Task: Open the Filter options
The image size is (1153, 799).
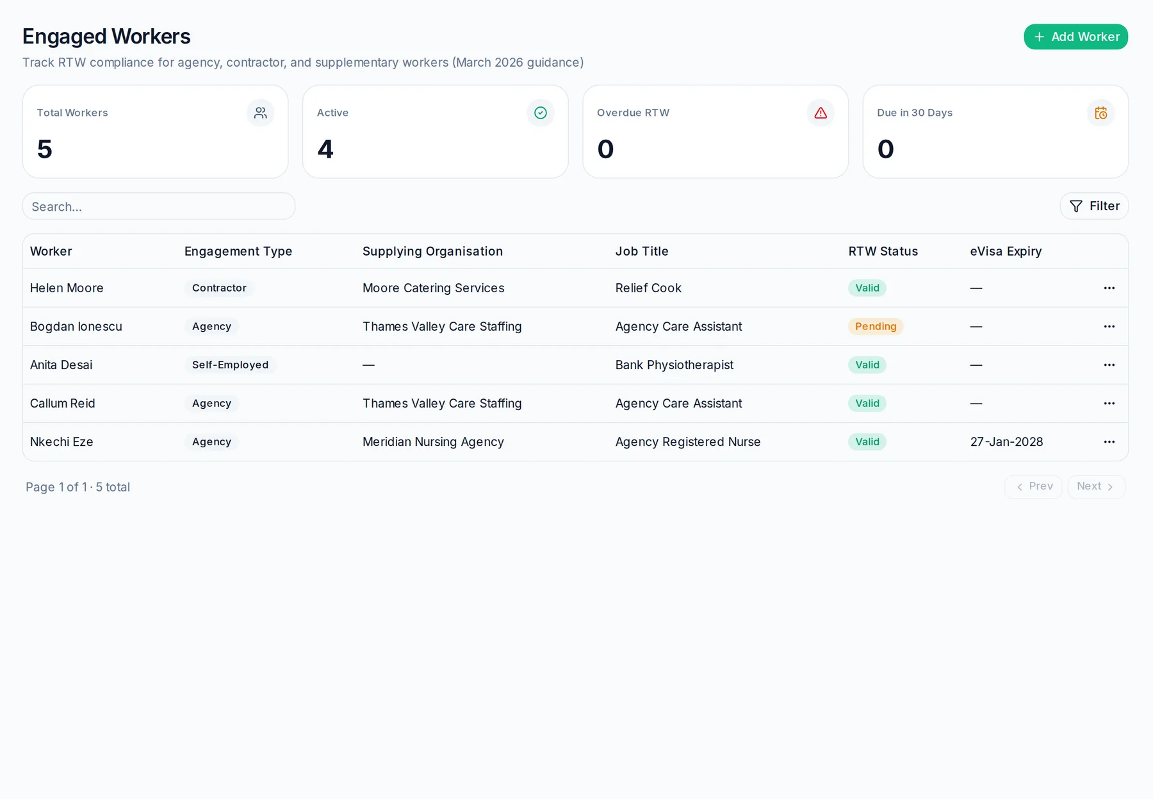Action: tap(1094, 206)
